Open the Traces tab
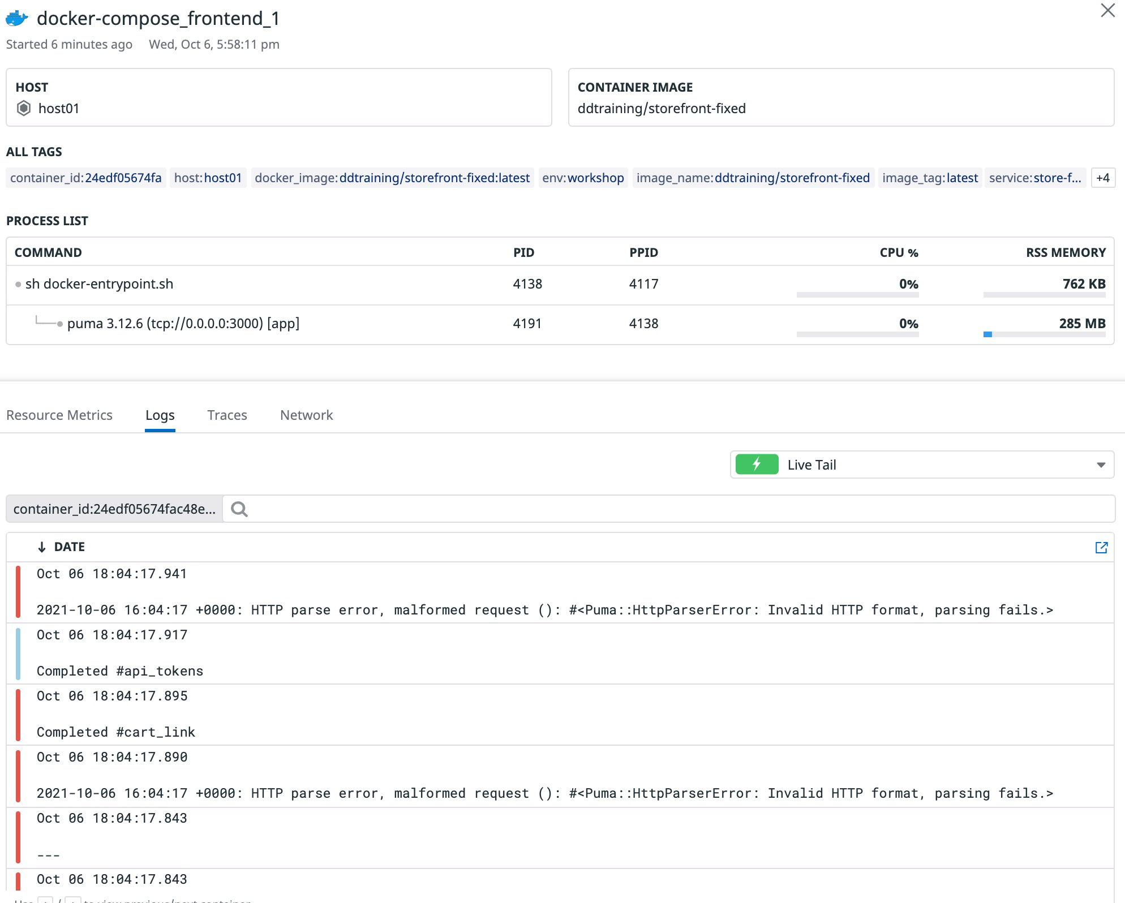The image size is (1125, 903). (227, 415)
